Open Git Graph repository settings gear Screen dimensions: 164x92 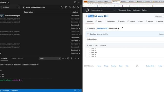(x=70, y=7)
